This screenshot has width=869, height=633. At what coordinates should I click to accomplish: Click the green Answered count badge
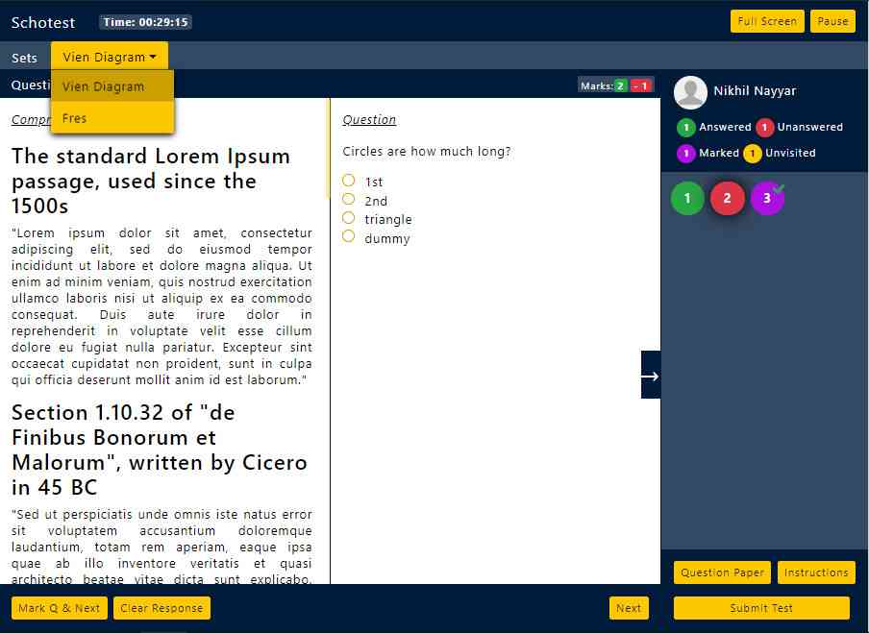click(685, 128)
